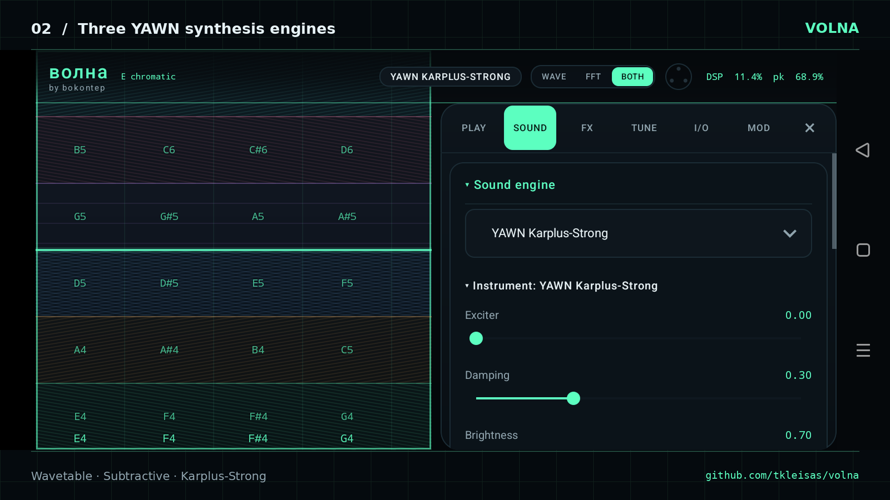Image resolution: width=890 pixels, height=500 pixels.
Task: Play the A5 note pad
Action: pos(258,217)
